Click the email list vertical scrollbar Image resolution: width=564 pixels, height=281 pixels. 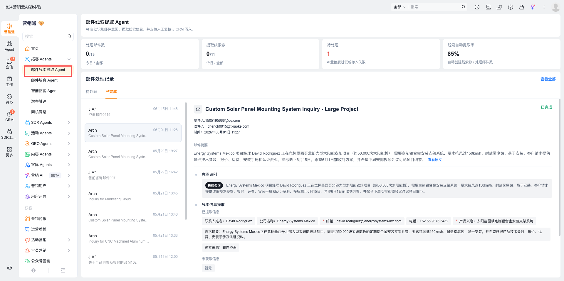point(186,161)
